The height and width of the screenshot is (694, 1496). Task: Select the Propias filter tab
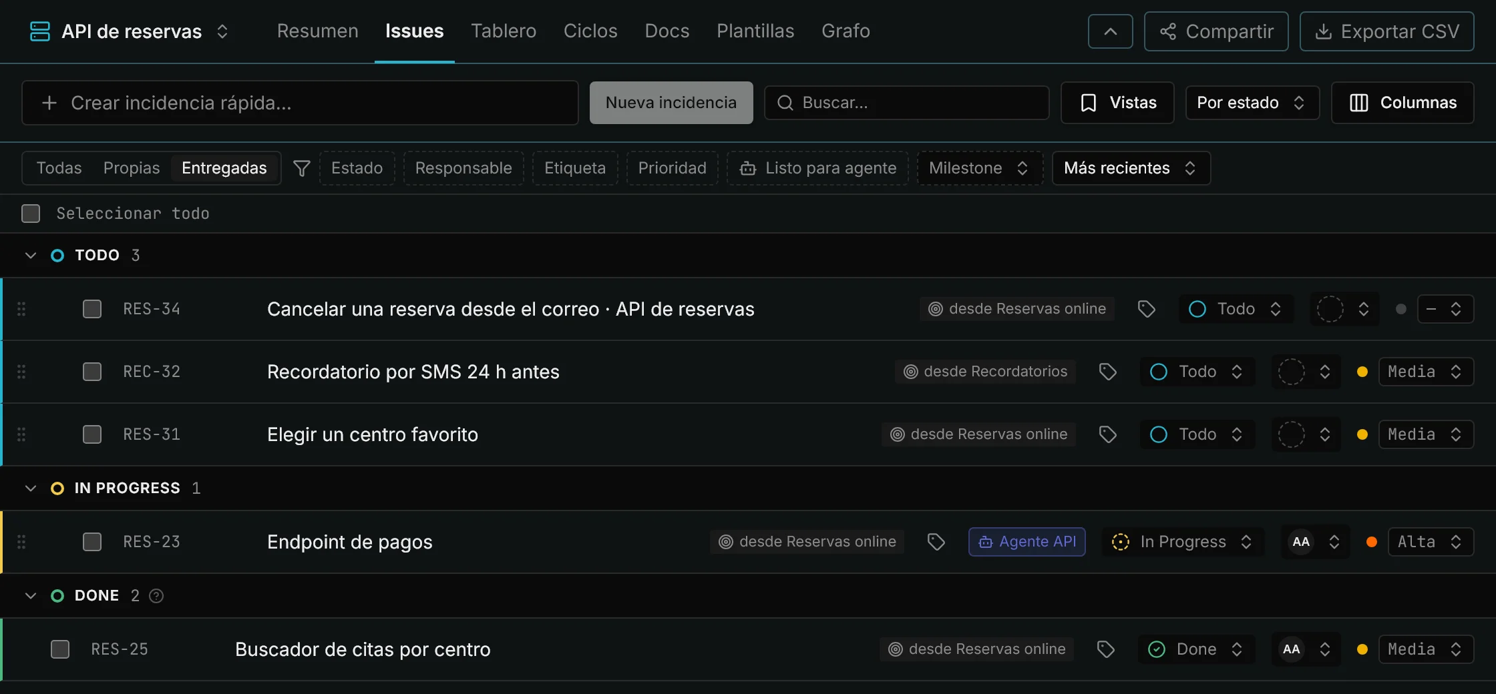132,168
